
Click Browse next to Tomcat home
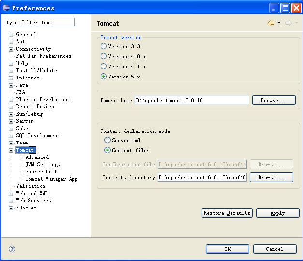pos(274,100)
